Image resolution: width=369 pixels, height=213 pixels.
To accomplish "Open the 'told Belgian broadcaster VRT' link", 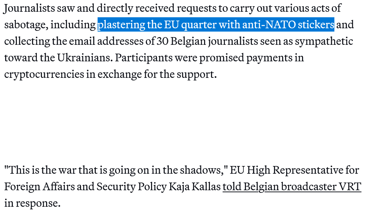I will [x=292, y=187].
